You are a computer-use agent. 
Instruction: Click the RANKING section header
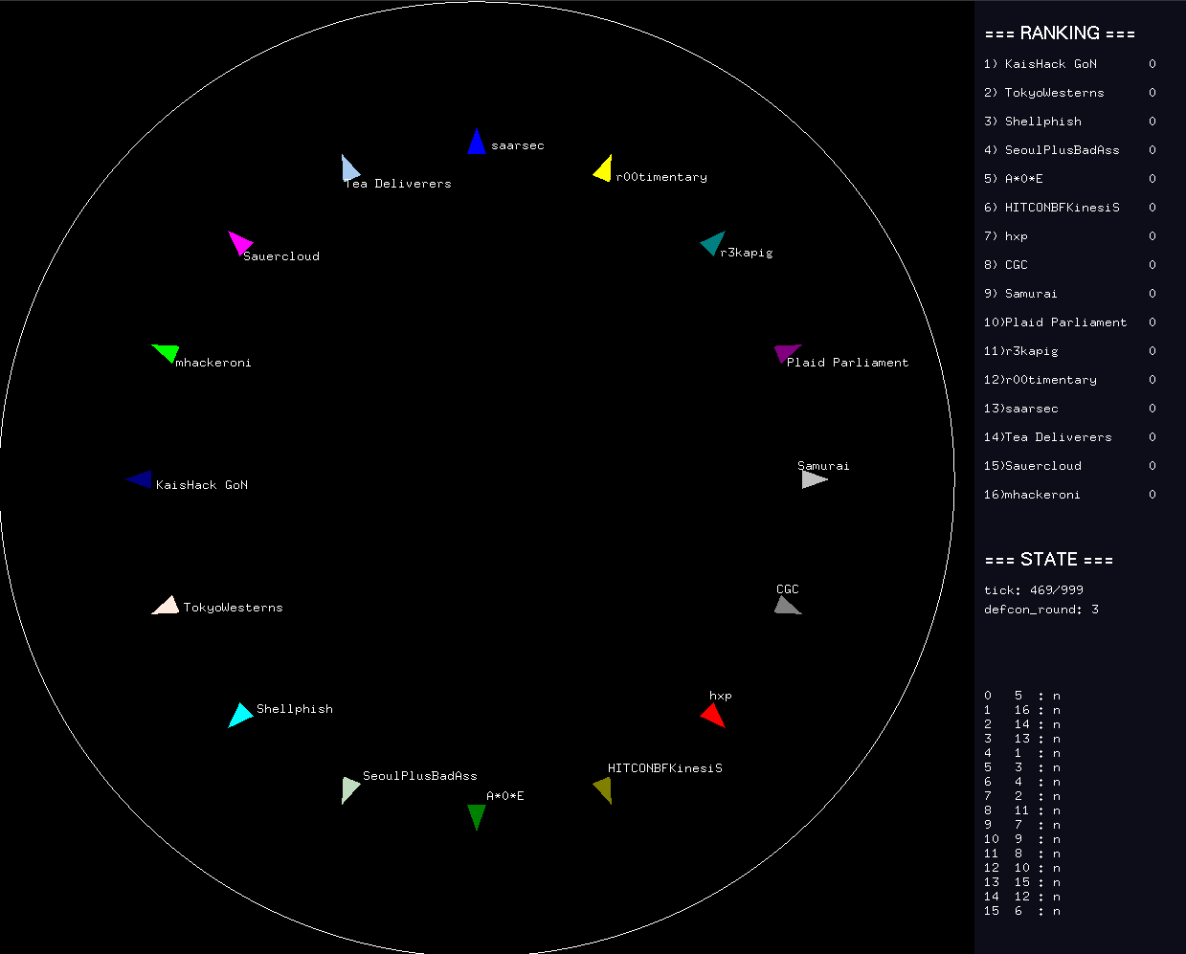tap(1059, 33)
